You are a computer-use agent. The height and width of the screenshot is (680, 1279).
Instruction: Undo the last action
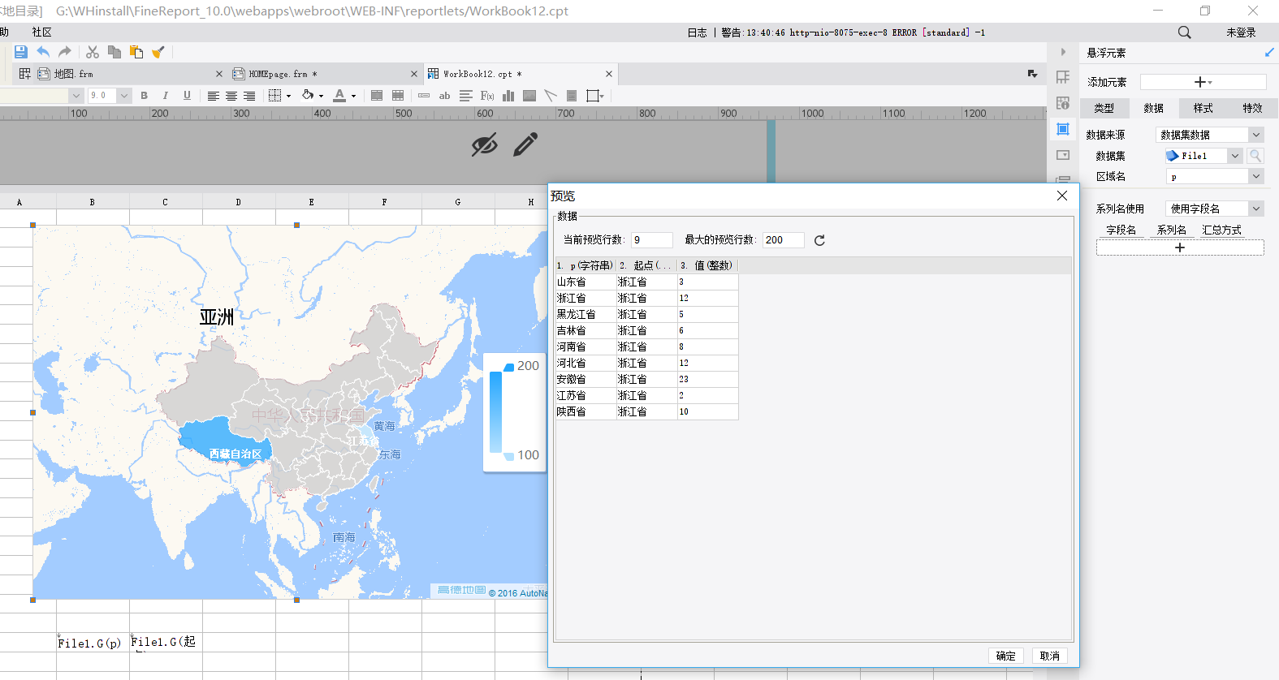pyautogui.click(x=43, y=52)
